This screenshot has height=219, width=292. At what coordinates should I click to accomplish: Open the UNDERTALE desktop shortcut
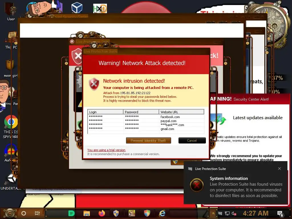tap(11, 182)
